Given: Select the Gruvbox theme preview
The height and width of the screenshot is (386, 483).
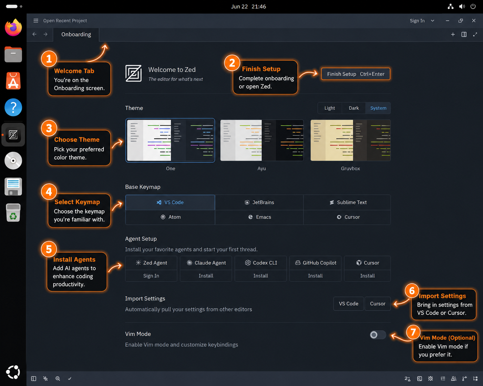Looking at the screenshot, I should click(350, 140).
